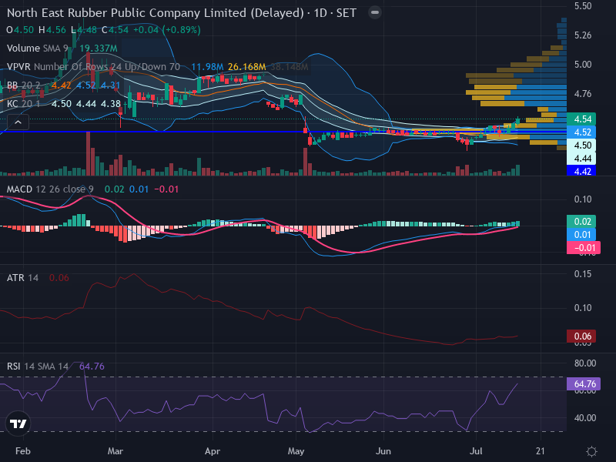Click the 4.54 current price label
This screenshot has width=616, height=462.
pos(581,119)
